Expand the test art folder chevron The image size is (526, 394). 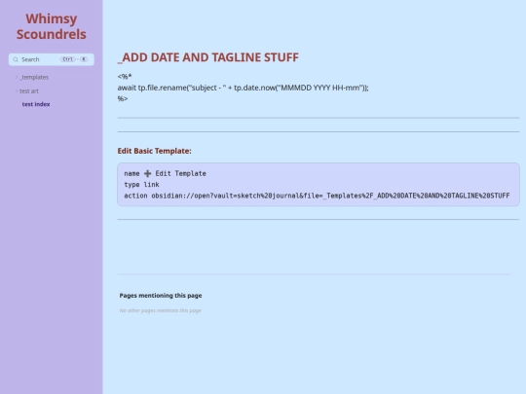(17, 90)
